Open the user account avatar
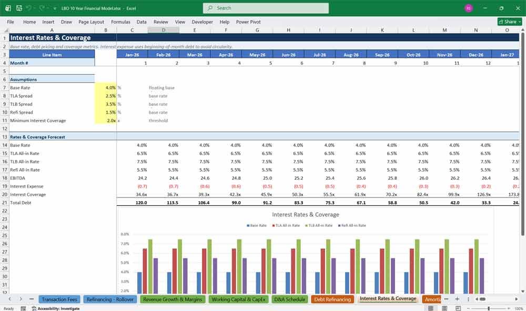The image size is (526, 311). point(469,8)
